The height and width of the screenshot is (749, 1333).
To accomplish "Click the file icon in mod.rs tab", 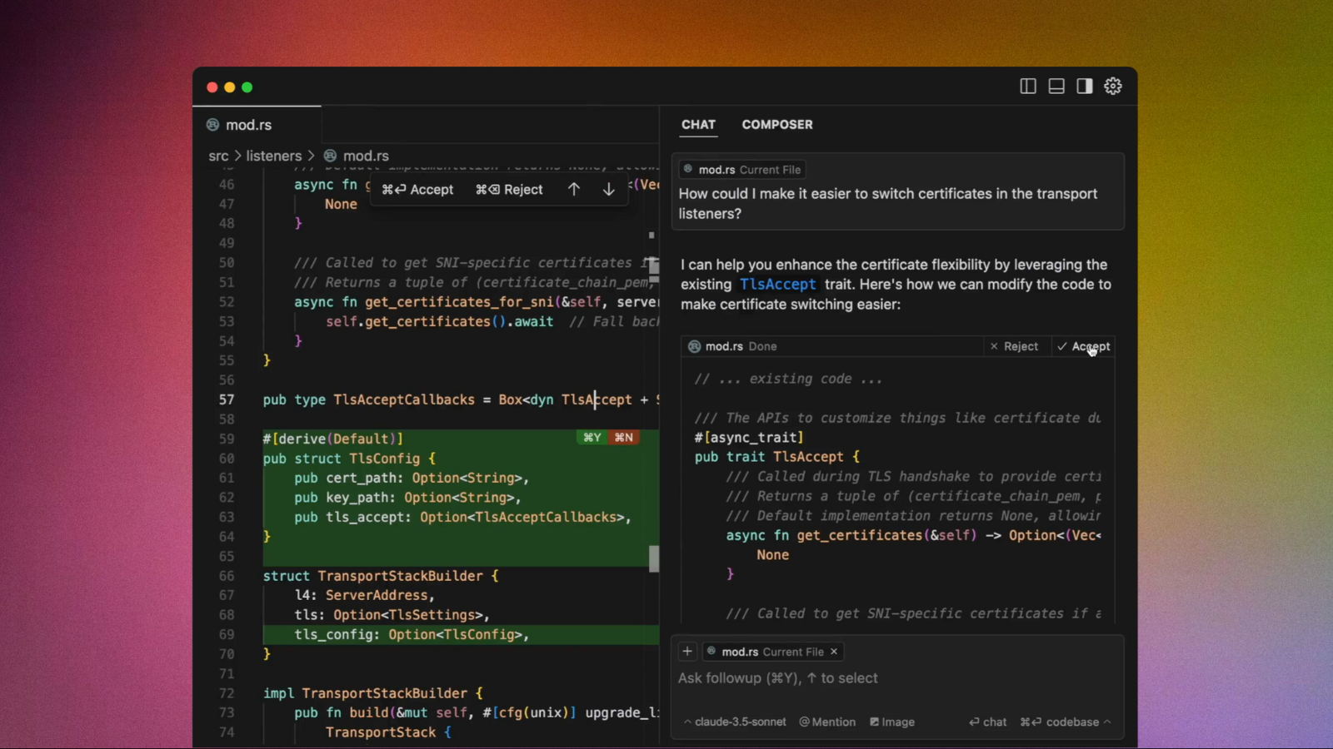I will 213,125.
